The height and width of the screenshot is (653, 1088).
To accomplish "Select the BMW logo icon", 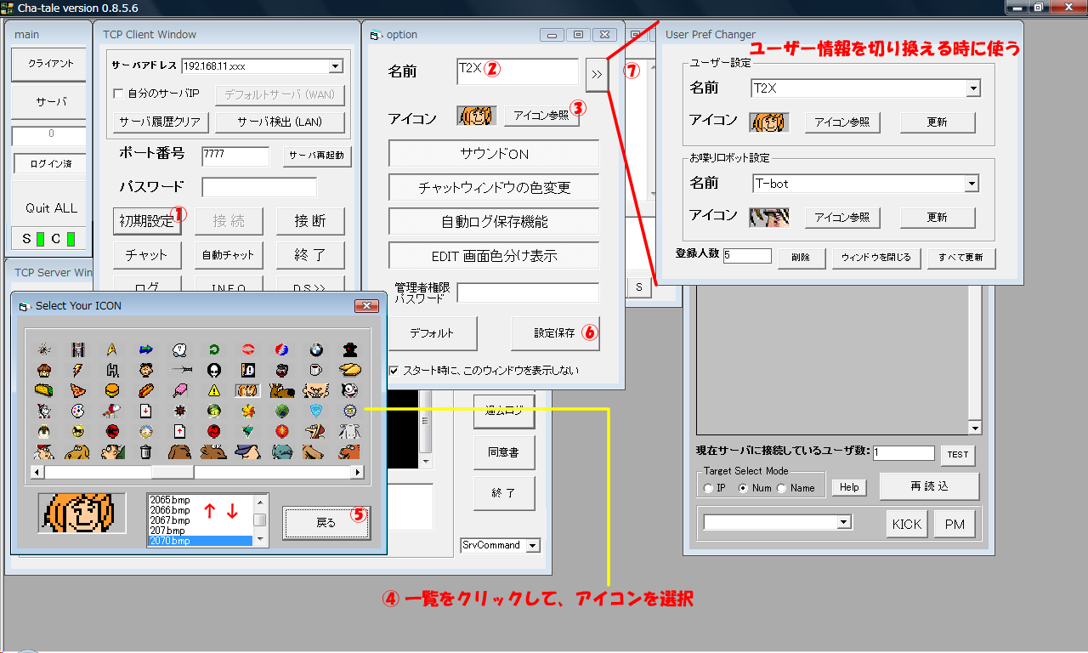I will coord(316,349).
